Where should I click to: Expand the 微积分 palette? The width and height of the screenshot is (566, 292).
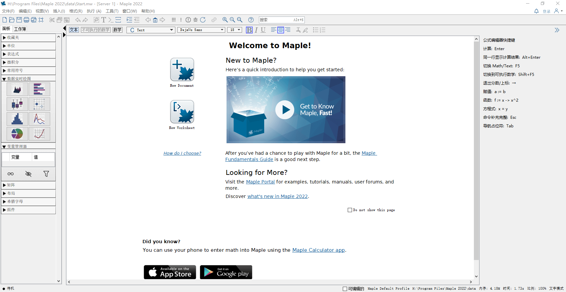(28, 62)
